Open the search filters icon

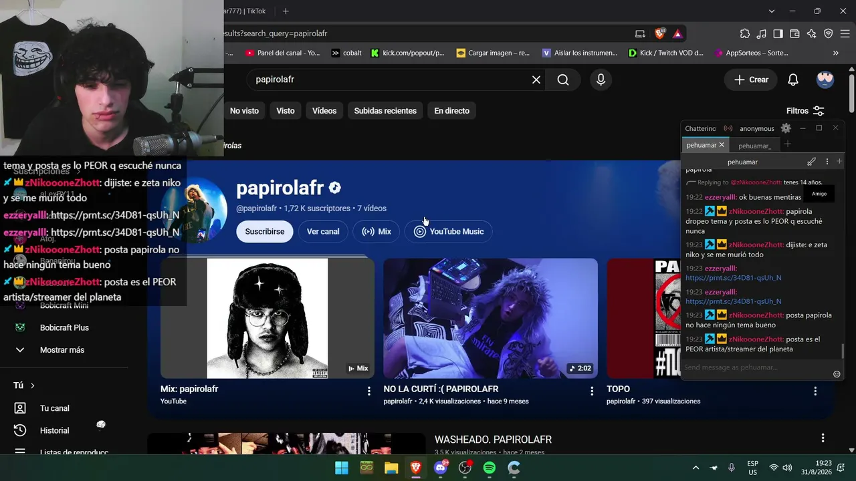pos(819,111)
